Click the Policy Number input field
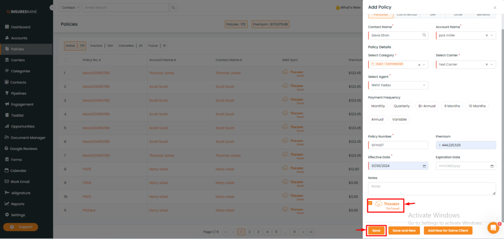Viewport: 504px width, 239px height. click(398, 145)
